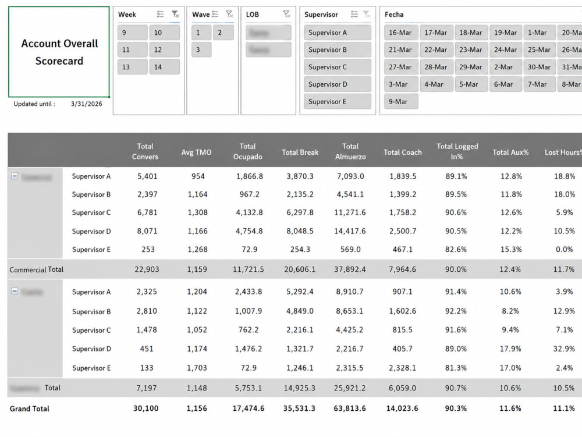Select 25-Mar in the Fecha slicer
Viewport: 582px width, 437px height.
[x=540, y=49]
